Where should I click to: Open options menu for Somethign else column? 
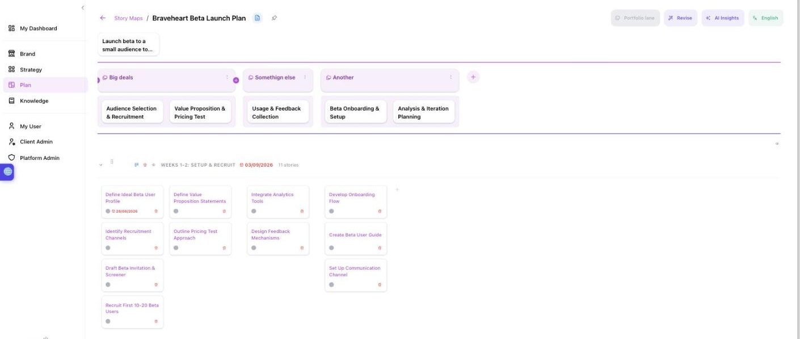tap(305, 78)
